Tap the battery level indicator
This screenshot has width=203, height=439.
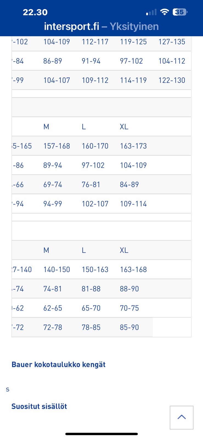(x=180, y=12)
